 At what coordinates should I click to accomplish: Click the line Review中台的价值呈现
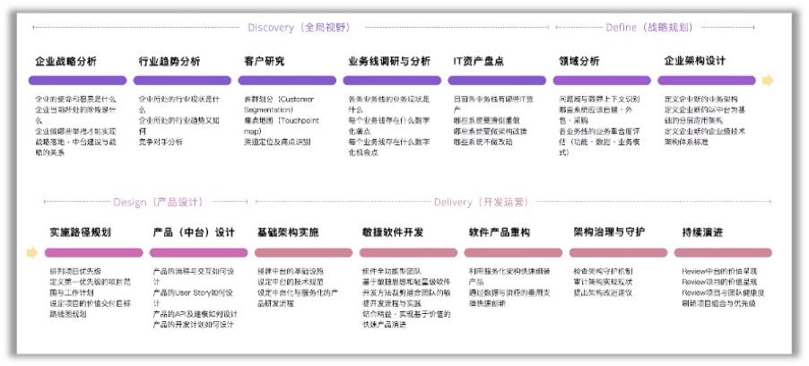point(719,271)
